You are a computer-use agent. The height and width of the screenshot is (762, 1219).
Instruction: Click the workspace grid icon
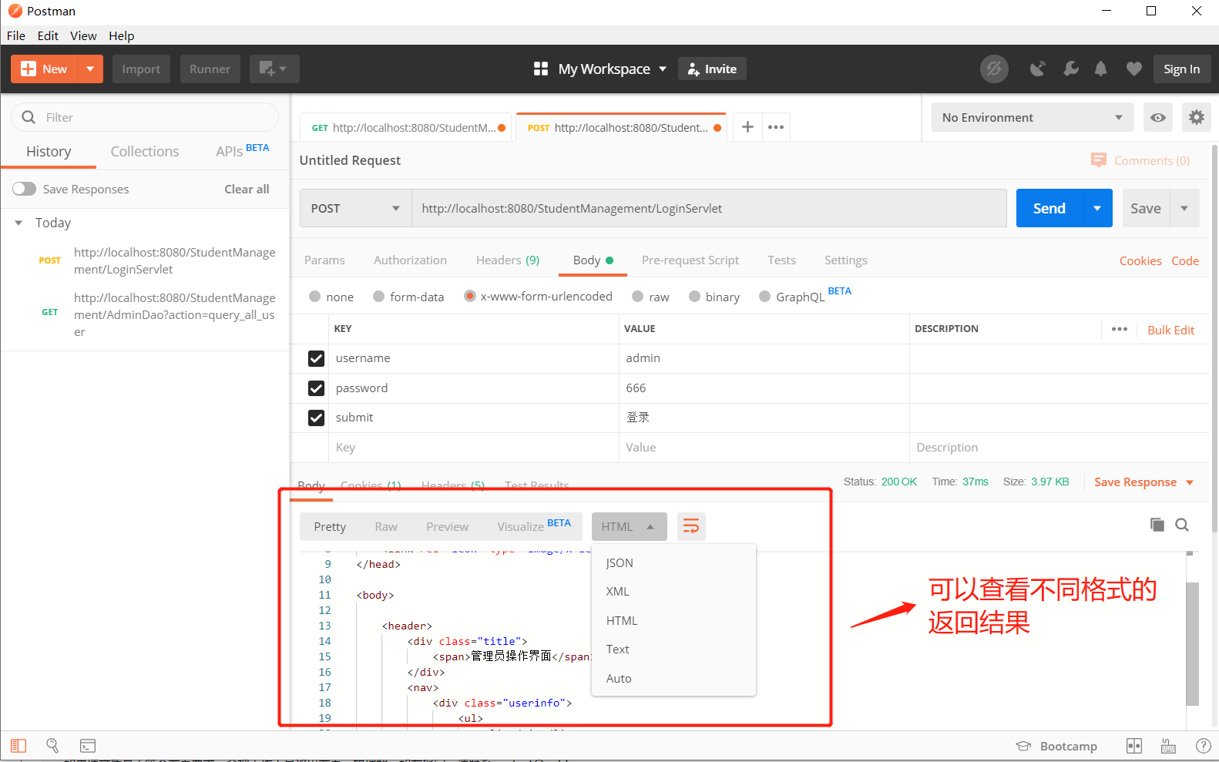(541, 69)
